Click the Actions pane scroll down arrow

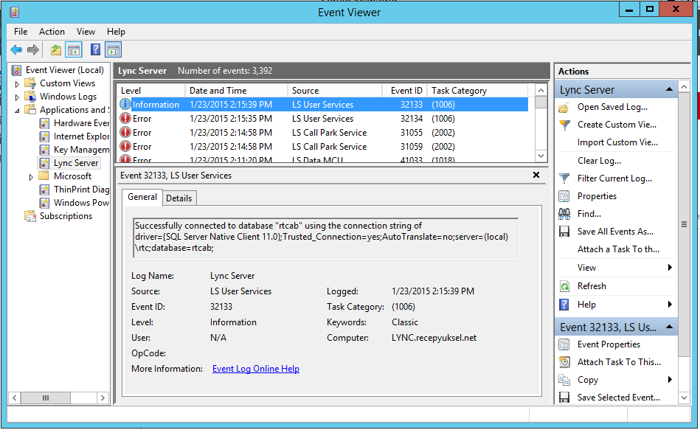[684, 398]
